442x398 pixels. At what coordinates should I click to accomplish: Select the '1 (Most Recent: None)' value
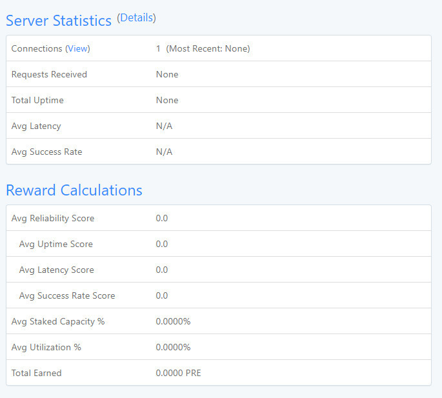(203, 48)
